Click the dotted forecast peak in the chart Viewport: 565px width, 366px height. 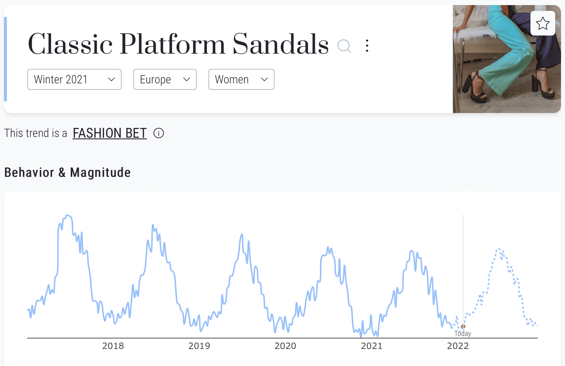pyautogui.click(x=500, y=249)
